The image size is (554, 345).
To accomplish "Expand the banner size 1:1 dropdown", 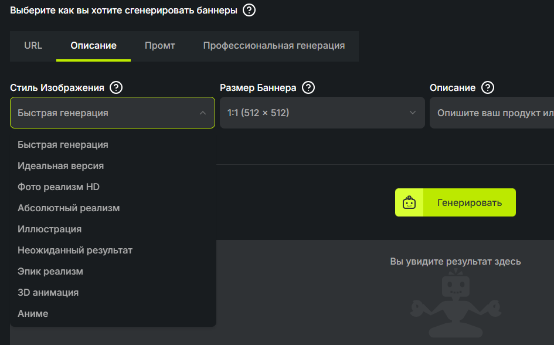I will point(322,113).
